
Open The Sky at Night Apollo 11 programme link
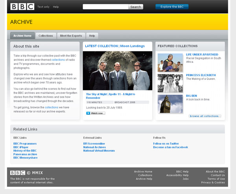tap(111, 96)
